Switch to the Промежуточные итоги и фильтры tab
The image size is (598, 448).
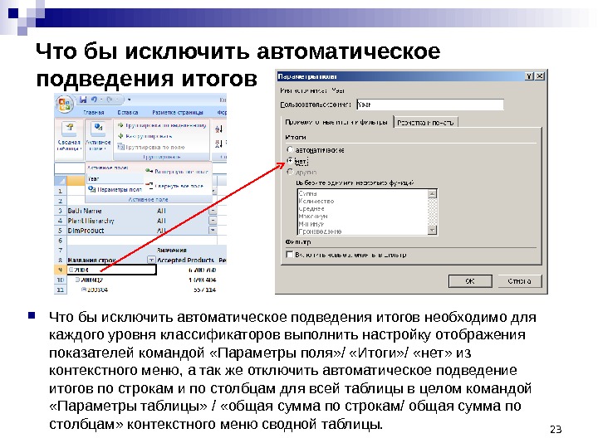click(x=336, y=122)
